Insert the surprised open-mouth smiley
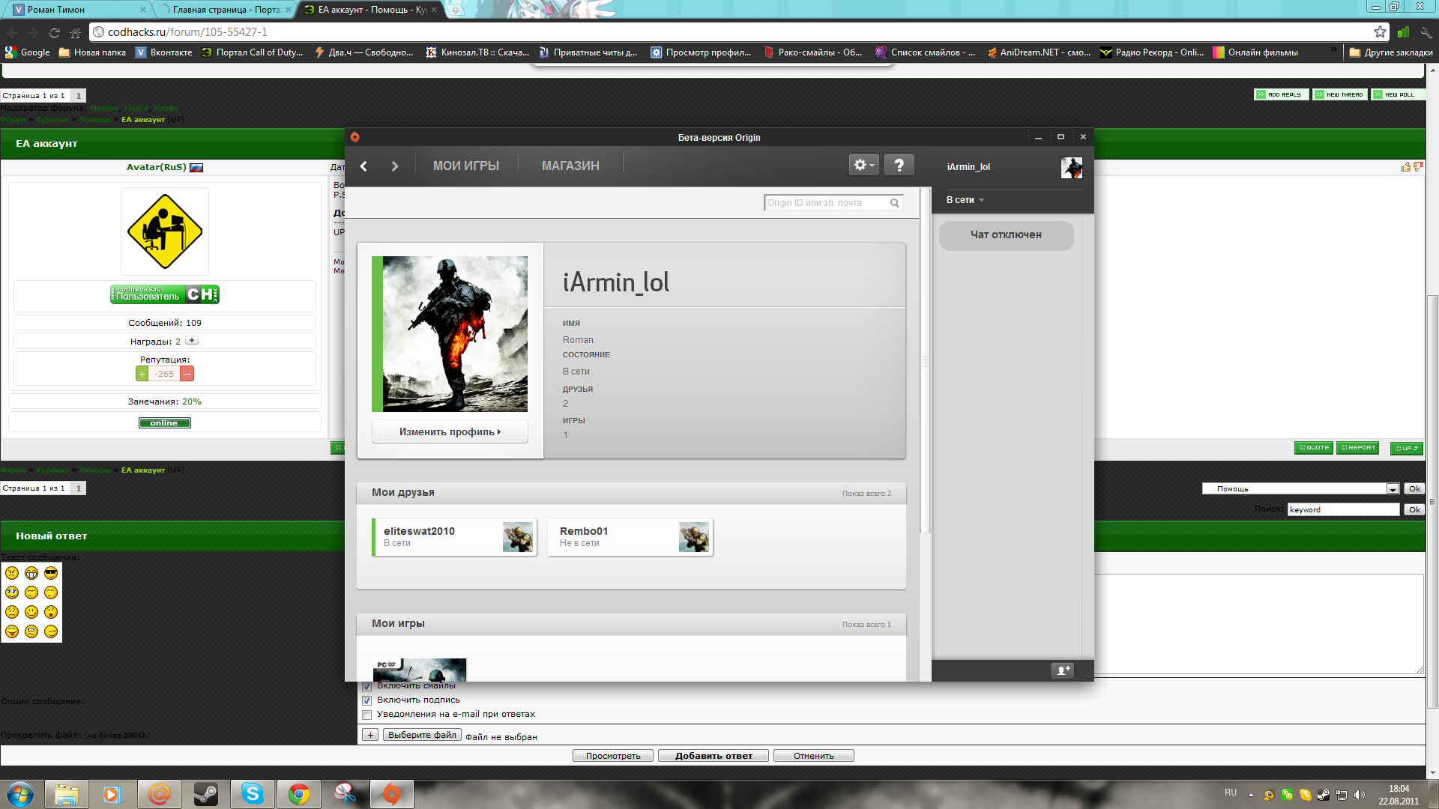1439x809 pixels. tap(51, 612)
